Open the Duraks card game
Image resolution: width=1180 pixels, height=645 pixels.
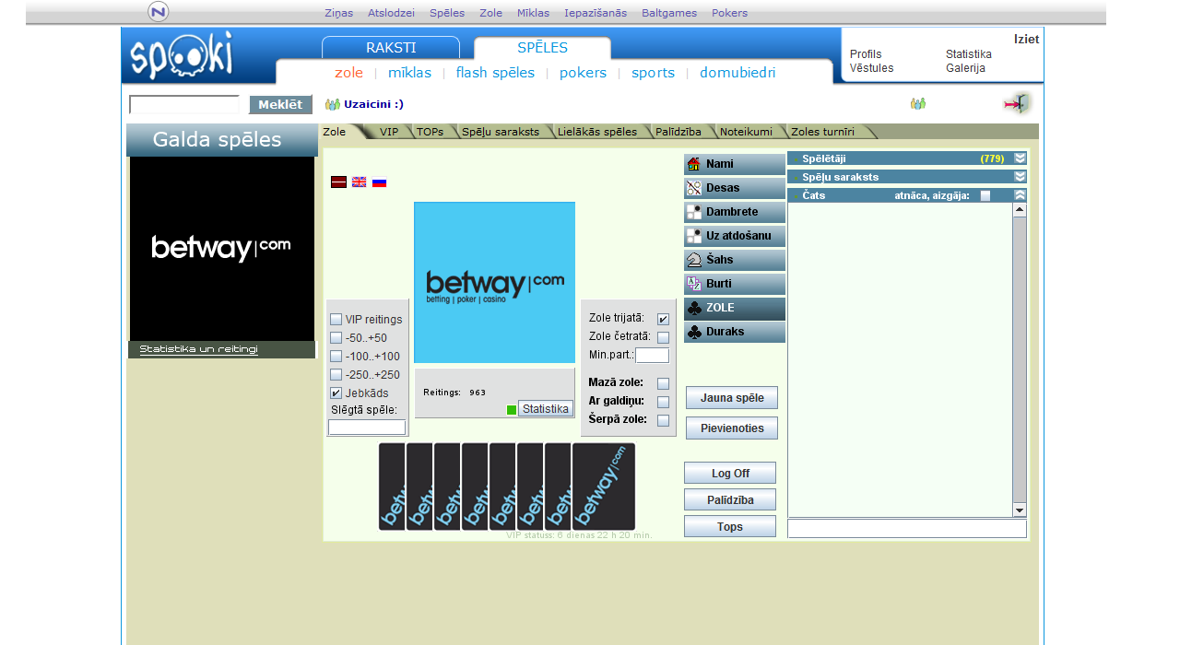pyautogui.click(x=735, y=332)
